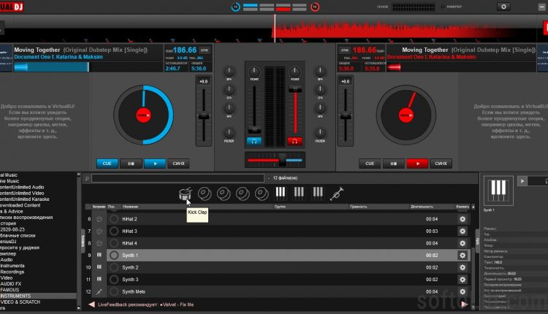Toggle the play circle of Synth 3 row
Viewport: 548px width, 314px height.
pos(114,280)
